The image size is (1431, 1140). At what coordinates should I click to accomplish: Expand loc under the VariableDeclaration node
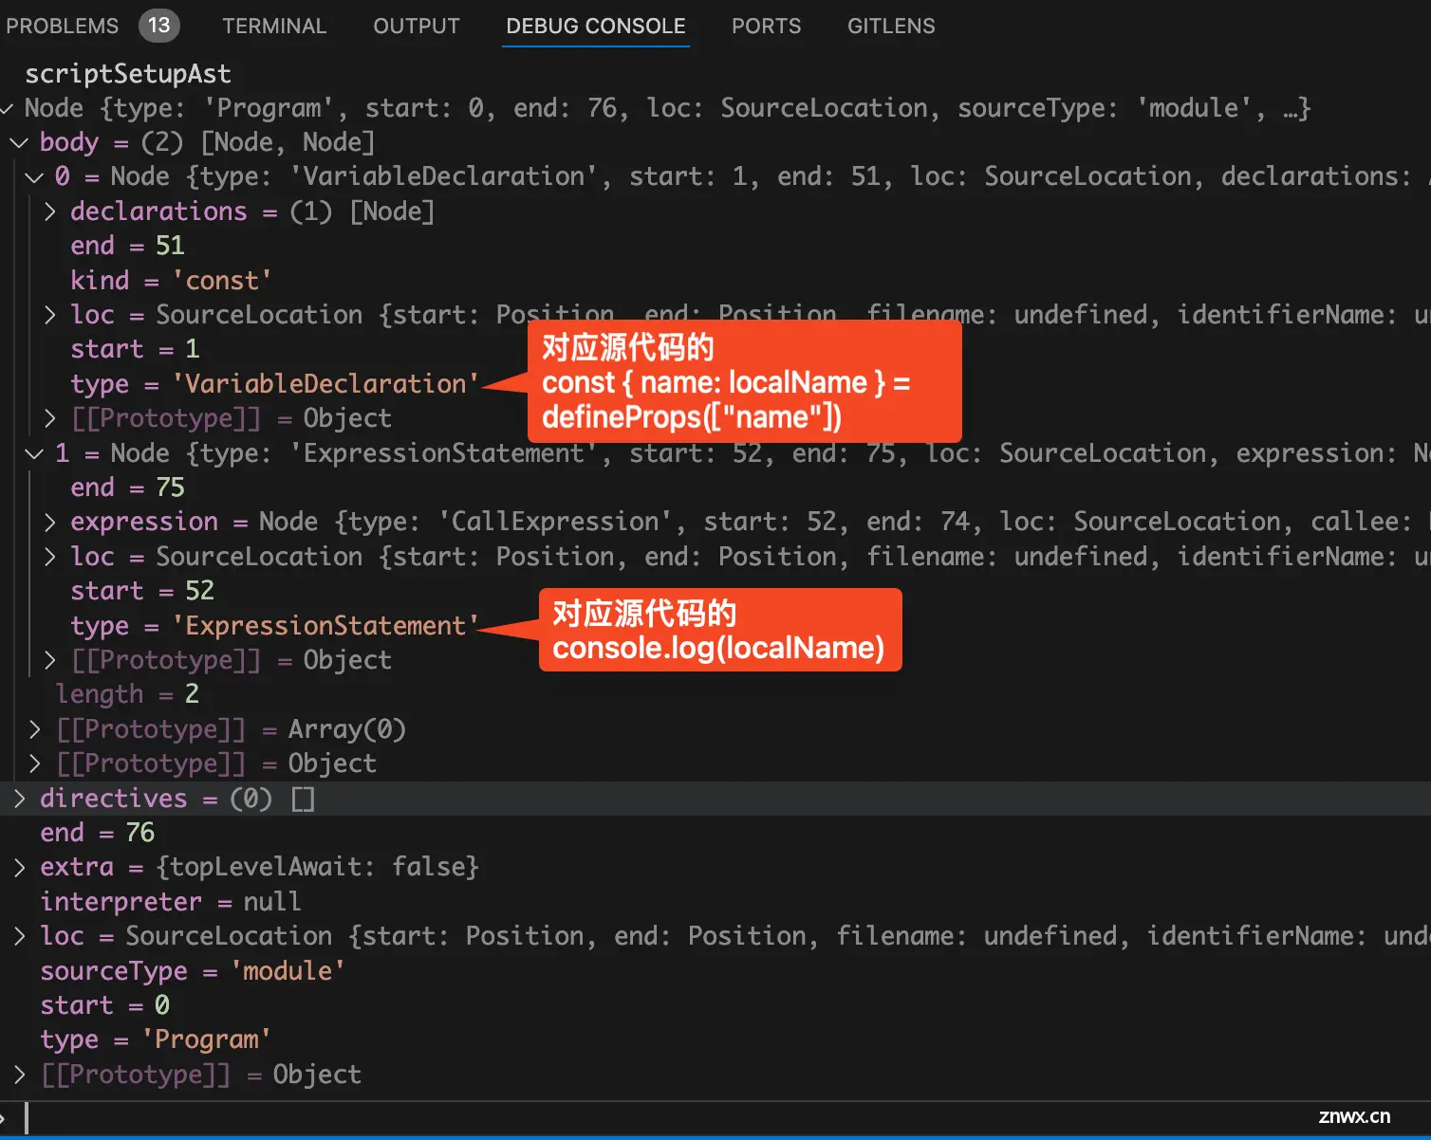50,315
